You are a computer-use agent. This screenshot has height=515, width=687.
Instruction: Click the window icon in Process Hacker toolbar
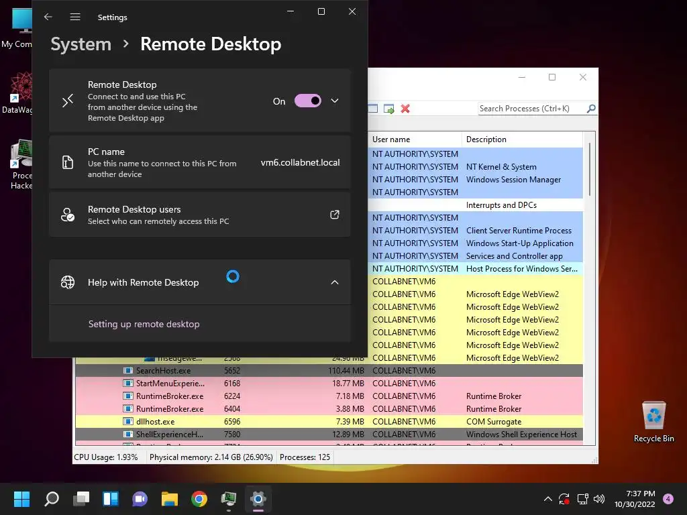click(x=373, y=109)
